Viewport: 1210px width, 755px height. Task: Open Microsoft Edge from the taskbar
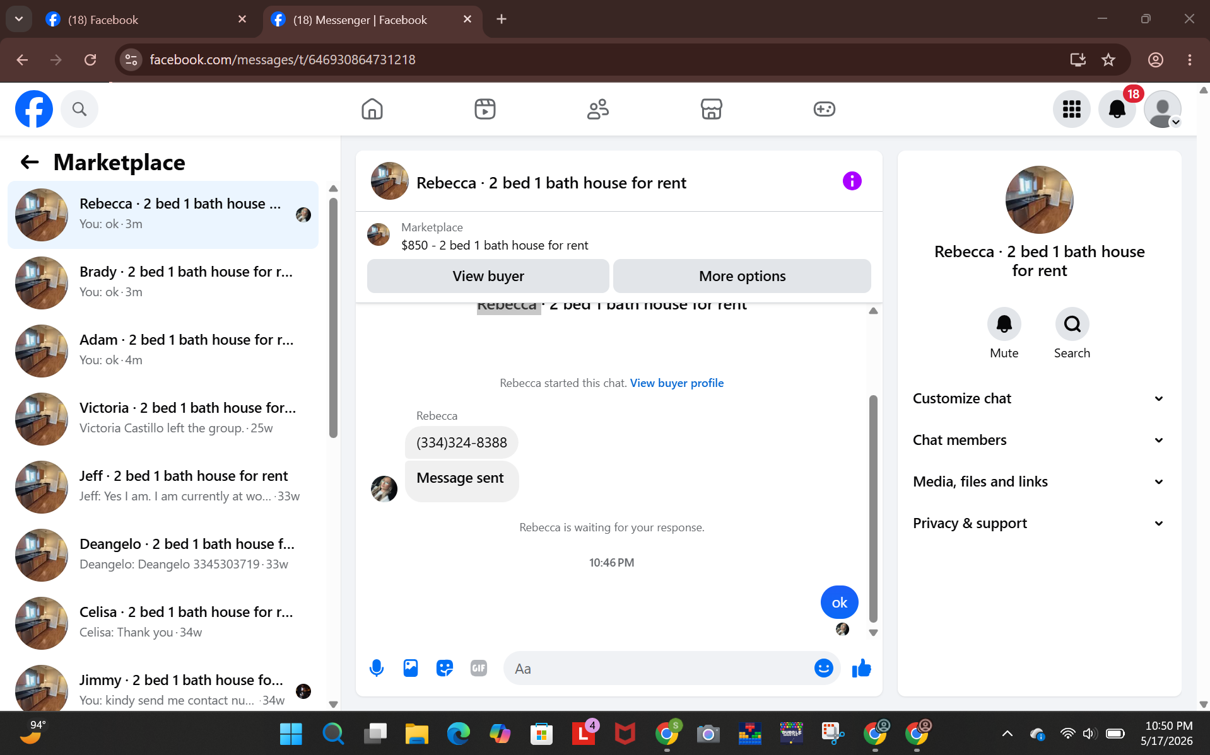click(x=458, y=734)
